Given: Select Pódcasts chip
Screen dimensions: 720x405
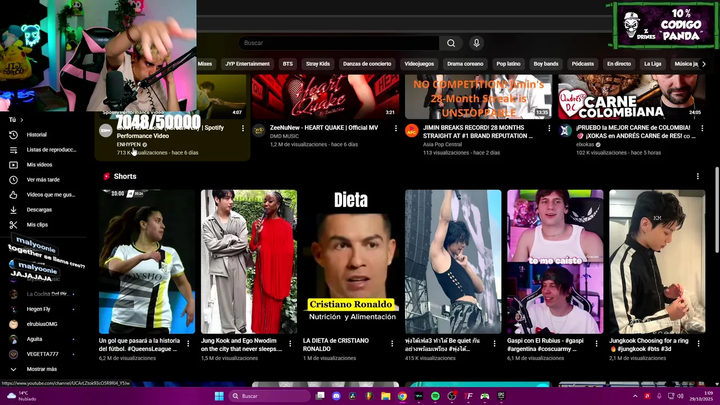Looking at the screenshot, I should (x=583, y=64).
